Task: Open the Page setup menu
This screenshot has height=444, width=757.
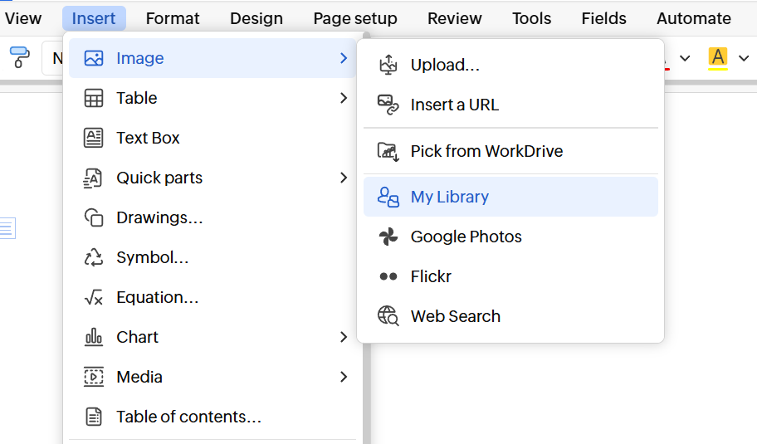Action: 354,18
